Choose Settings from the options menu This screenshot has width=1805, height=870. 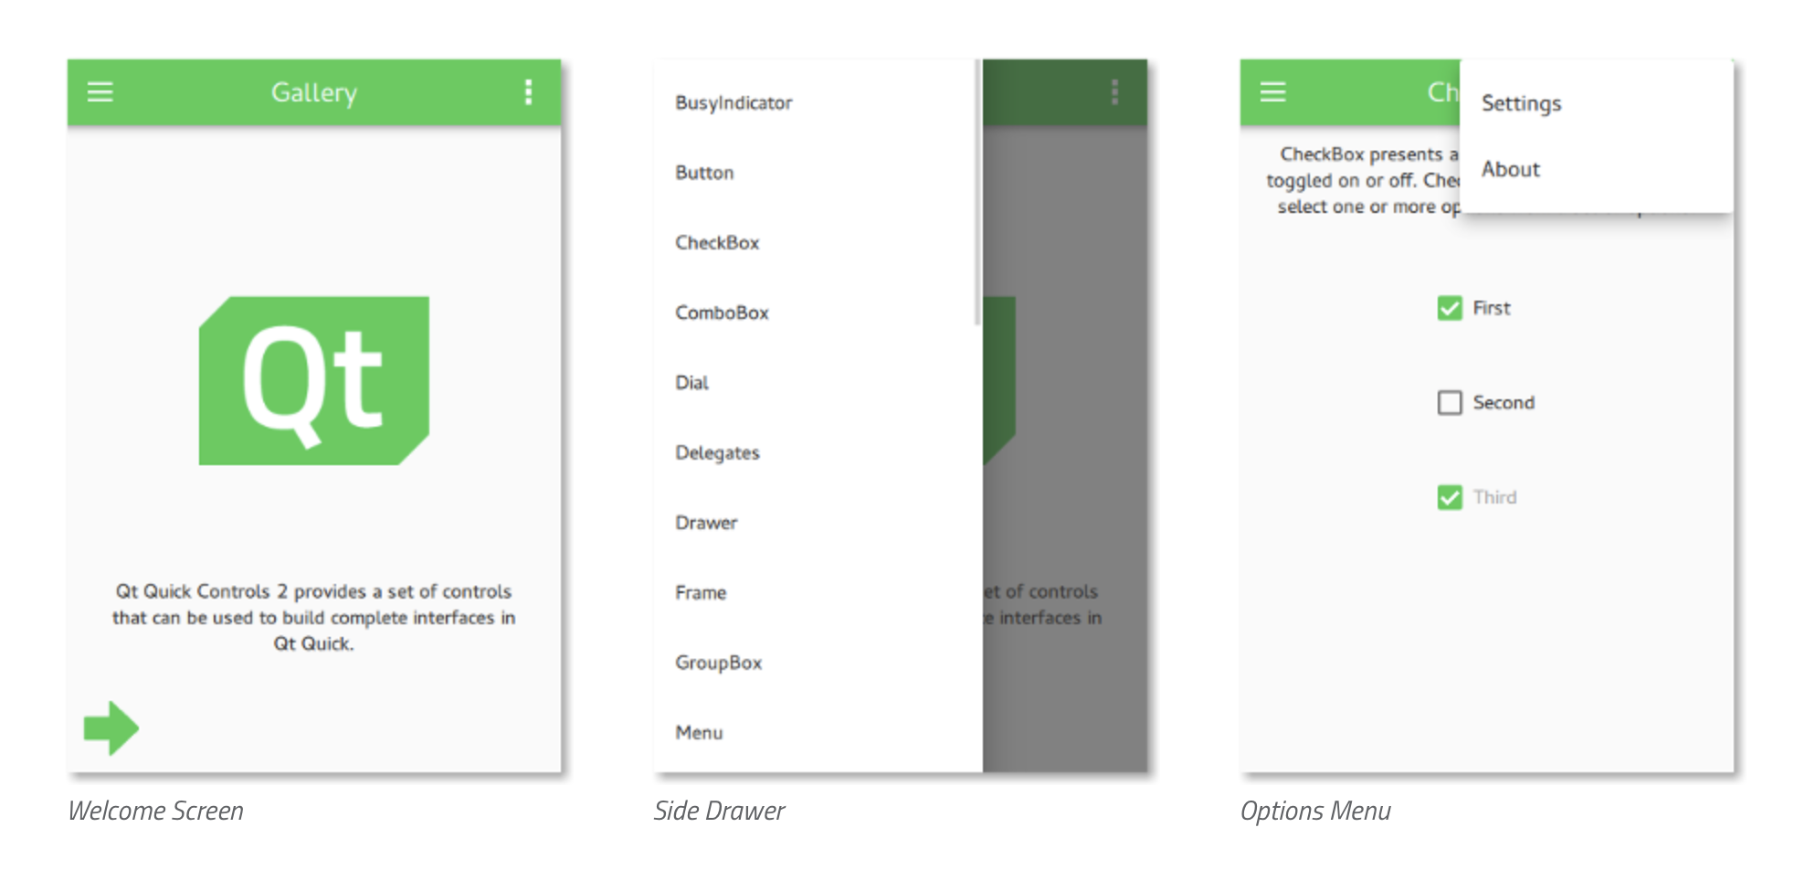[x=1521, y=103]
